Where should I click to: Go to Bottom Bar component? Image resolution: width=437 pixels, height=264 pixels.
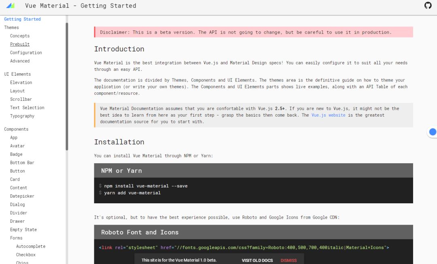22,162
